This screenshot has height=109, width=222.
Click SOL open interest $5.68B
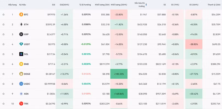click(162, 54)
